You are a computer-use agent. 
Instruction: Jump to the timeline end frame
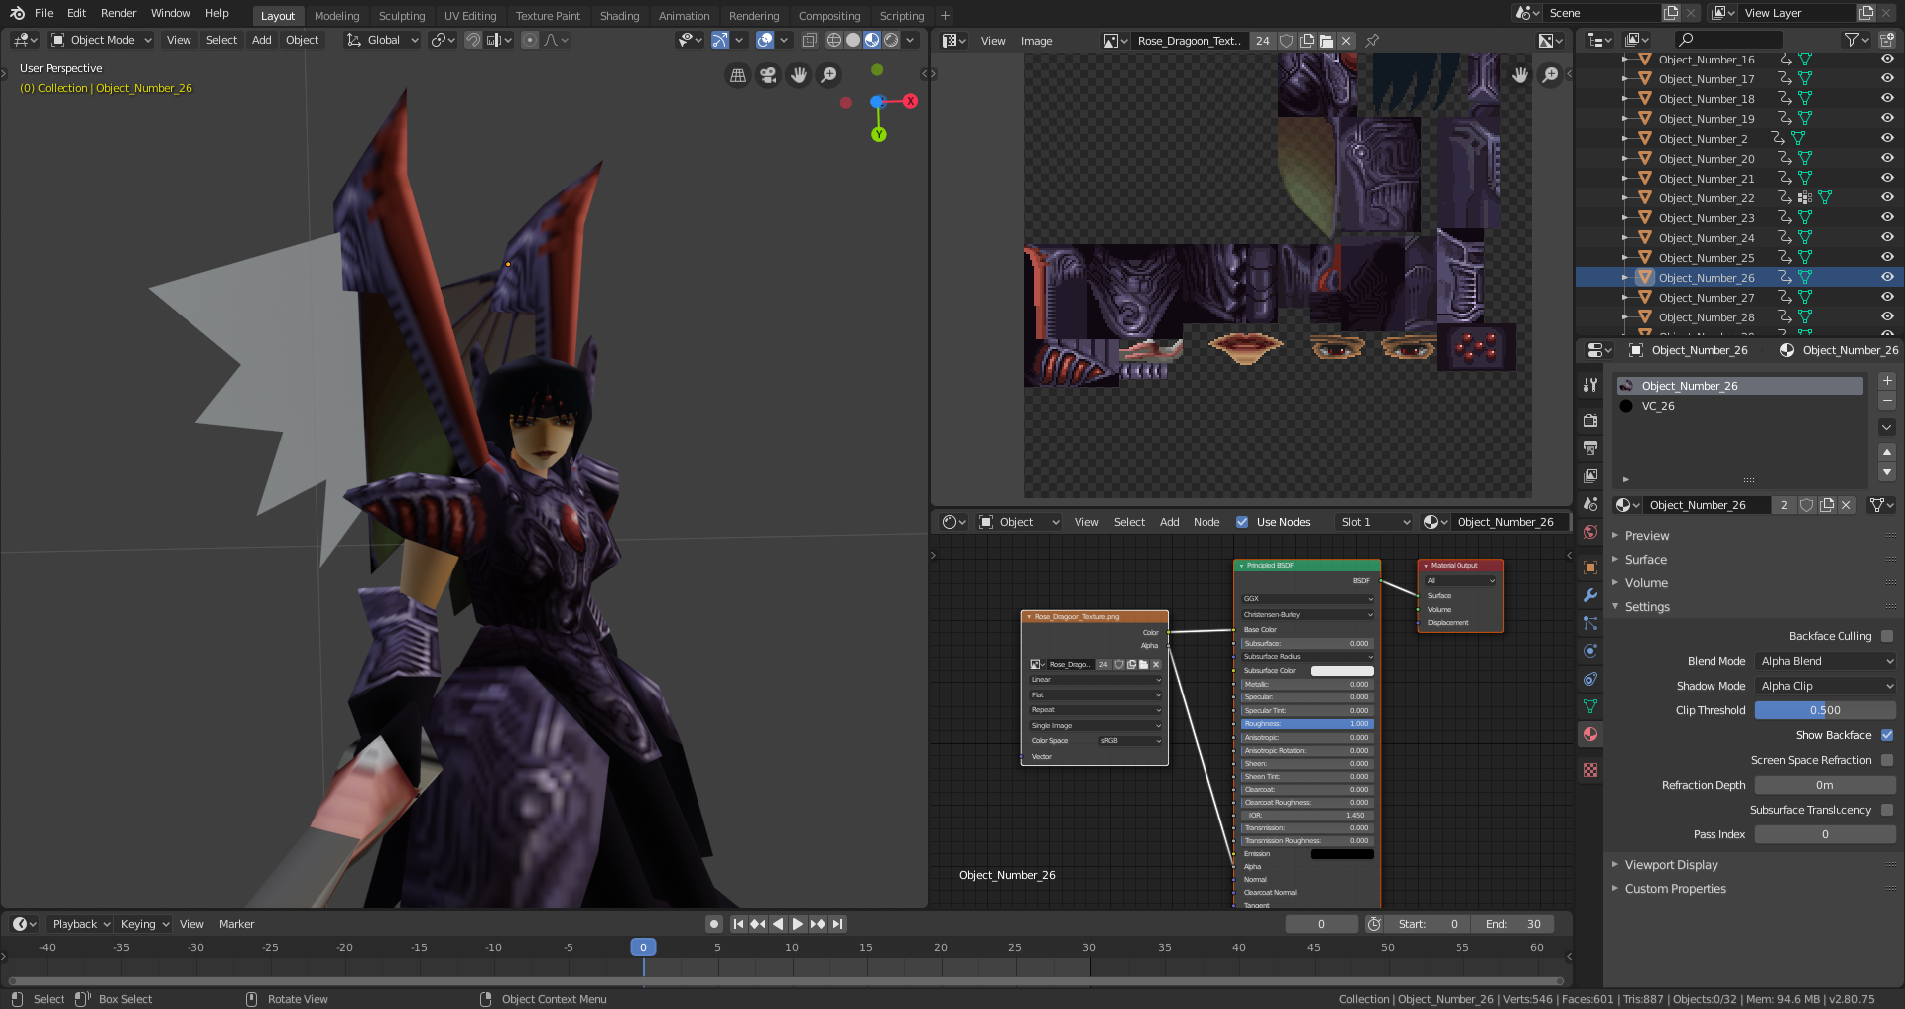tap(838, 924)
